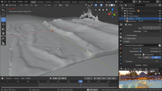Disable the Overwrite checkbox
The width and height of the screenshot is (162, 91).
tap(140, 49)
